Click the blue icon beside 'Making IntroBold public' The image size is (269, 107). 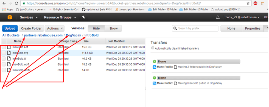coord(154,83)
